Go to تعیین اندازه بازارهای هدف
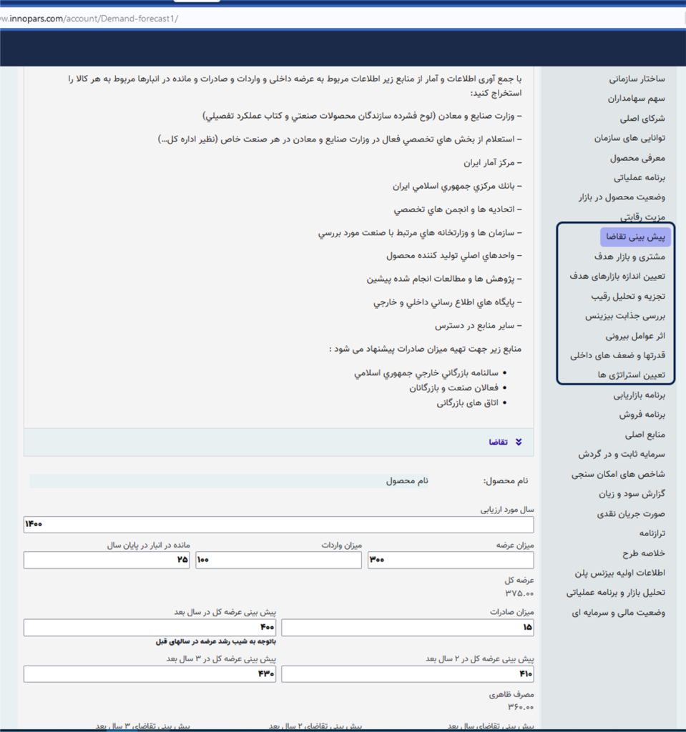Screen dimensions: 686x732 point(617,277)
